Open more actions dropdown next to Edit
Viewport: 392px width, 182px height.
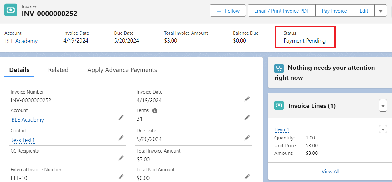pyautogui.click(x=380, y=11)
